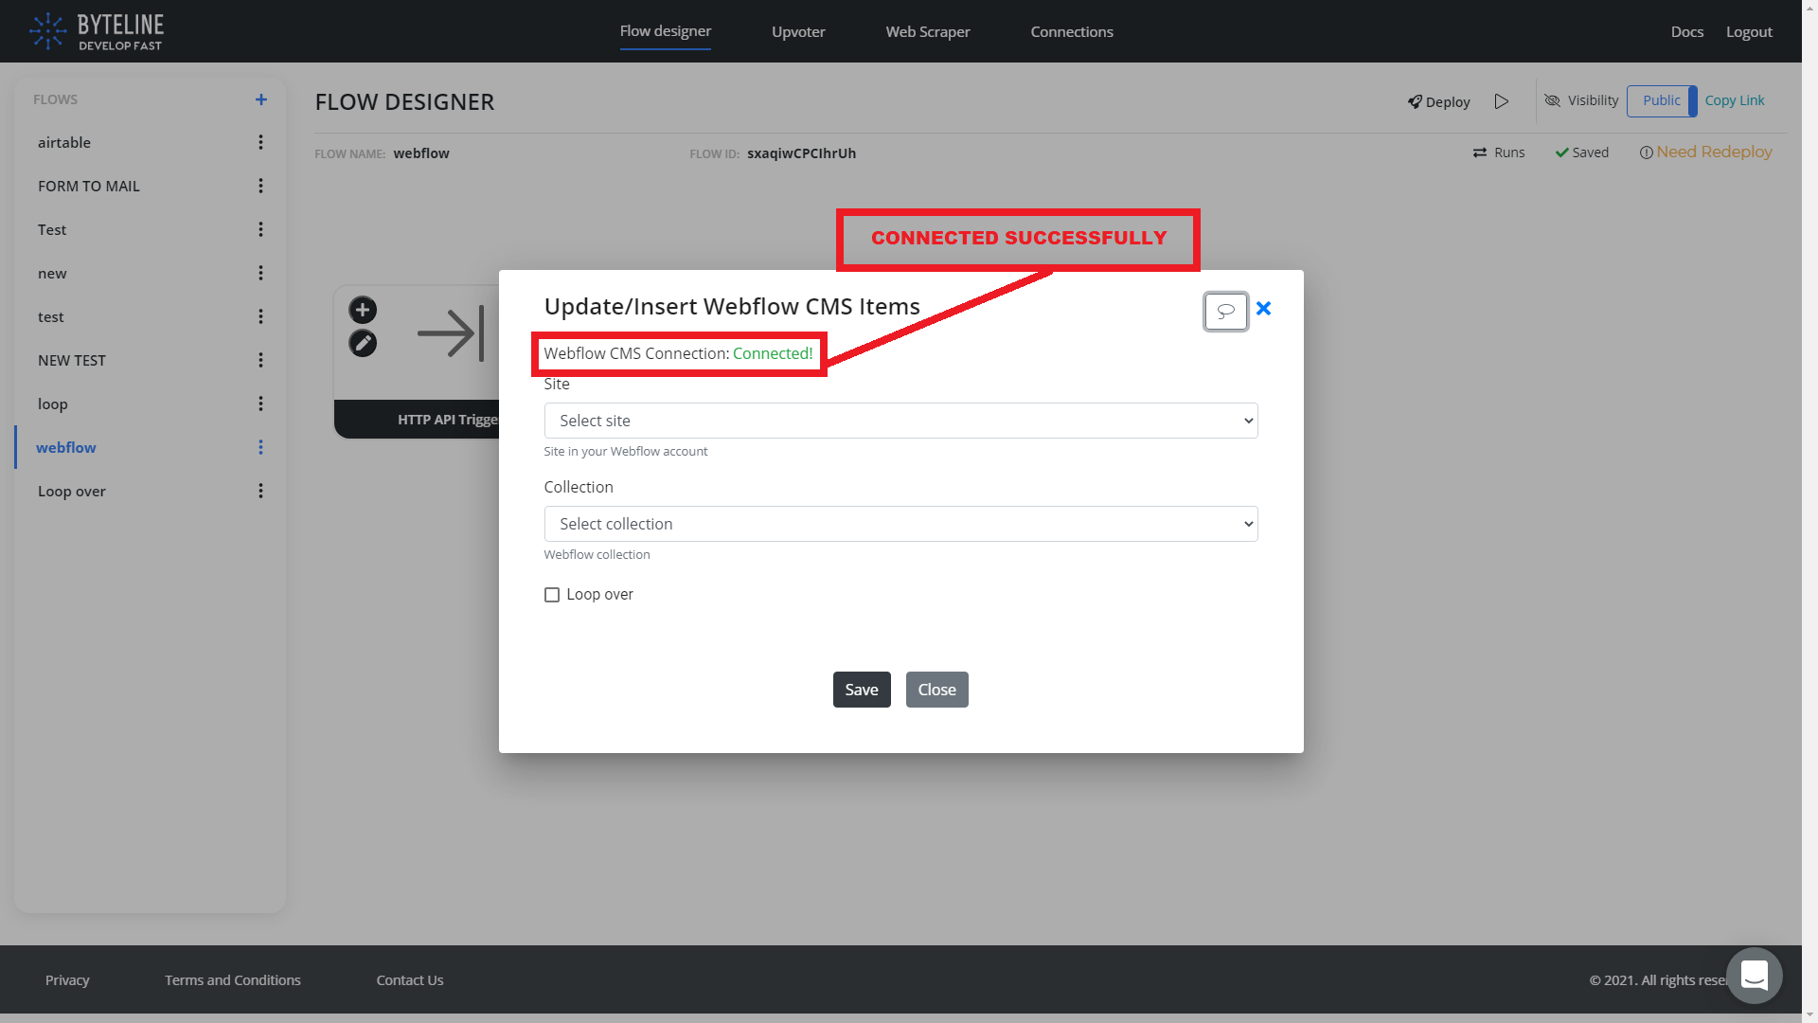
Task: Select the Loop over flow in sidebar
Action: (72, 491)
